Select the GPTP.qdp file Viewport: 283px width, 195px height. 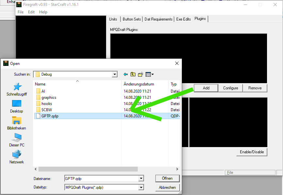point(50,116)
